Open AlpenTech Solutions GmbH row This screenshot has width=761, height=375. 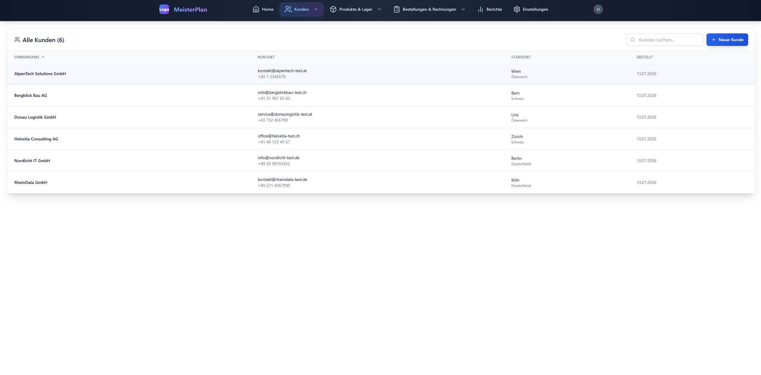pos(381,74)
